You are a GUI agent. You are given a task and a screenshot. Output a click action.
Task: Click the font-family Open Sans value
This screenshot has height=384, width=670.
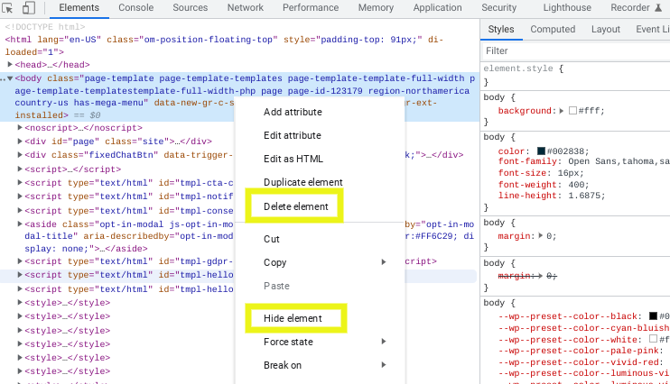click(x=619, y=161)
